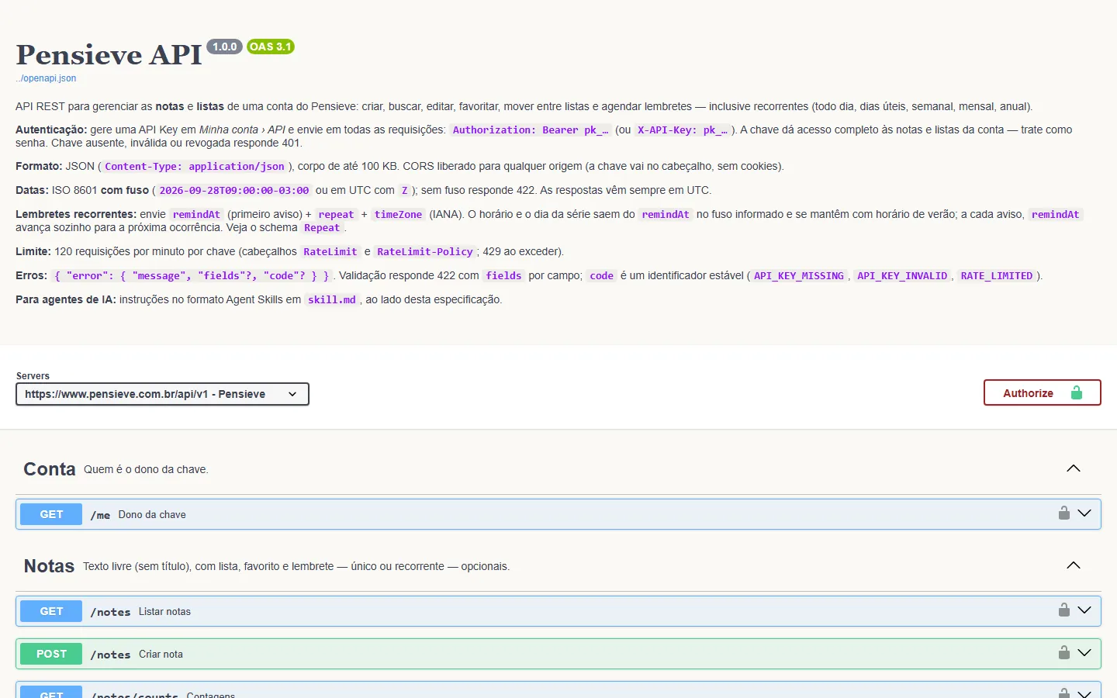The image size is (1117, 698).
Task: Click the GET /notes Listar notas badge
Action: 51,611
